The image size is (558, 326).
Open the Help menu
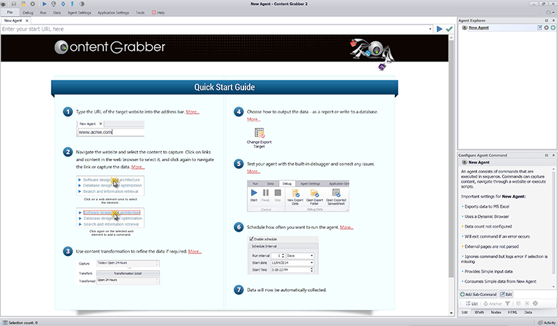[x=158, y=13]
